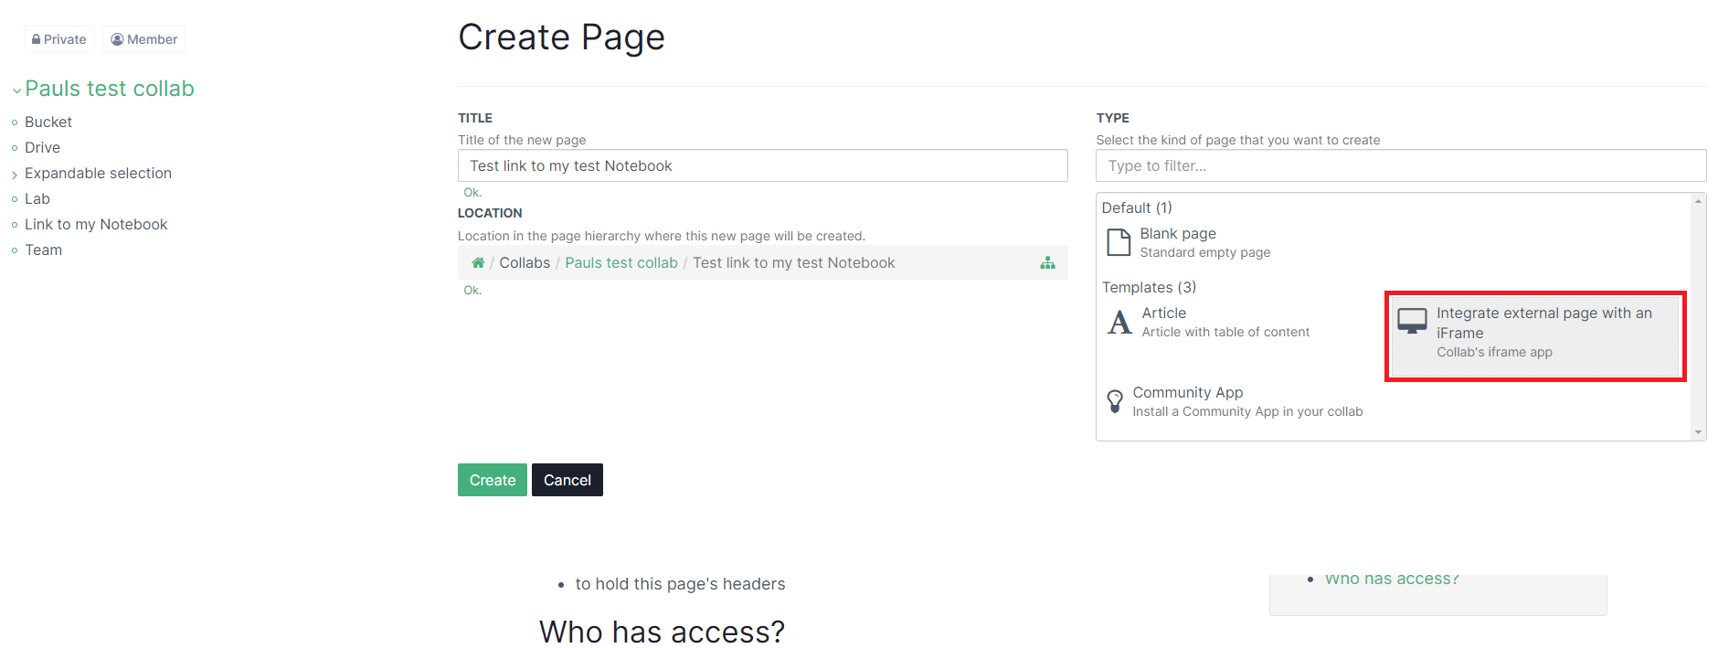Focus the Type to filter box

[1400, 166]
